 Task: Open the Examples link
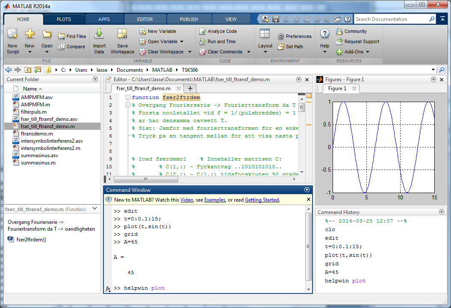click(x=215, y=199)
